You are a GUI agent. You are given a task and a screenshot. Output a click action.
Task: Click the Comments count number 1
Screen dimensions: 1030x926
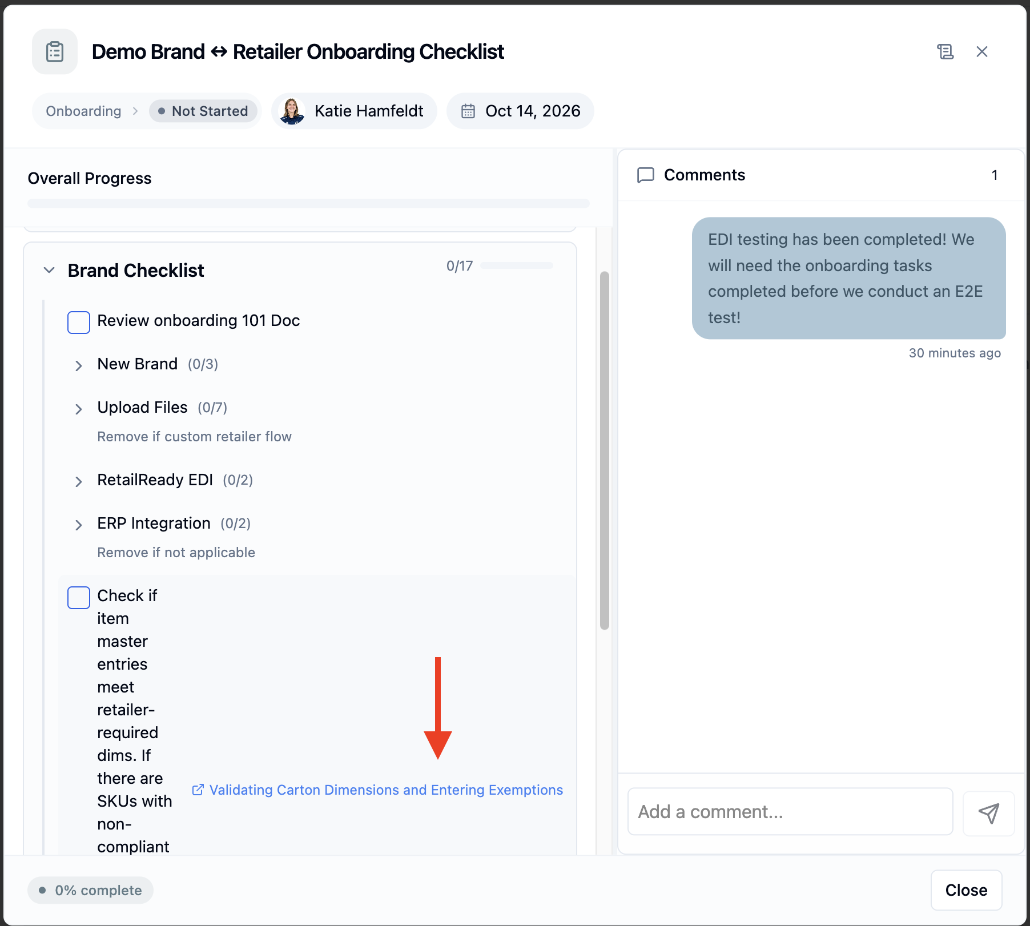coord(995,175)
